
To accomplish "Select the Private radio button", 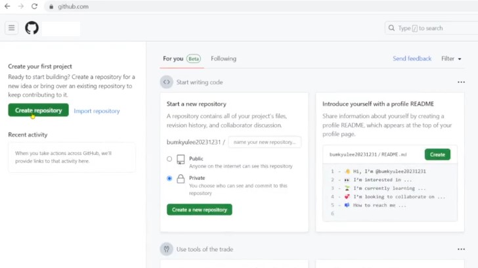I will (x=169, y=179).
